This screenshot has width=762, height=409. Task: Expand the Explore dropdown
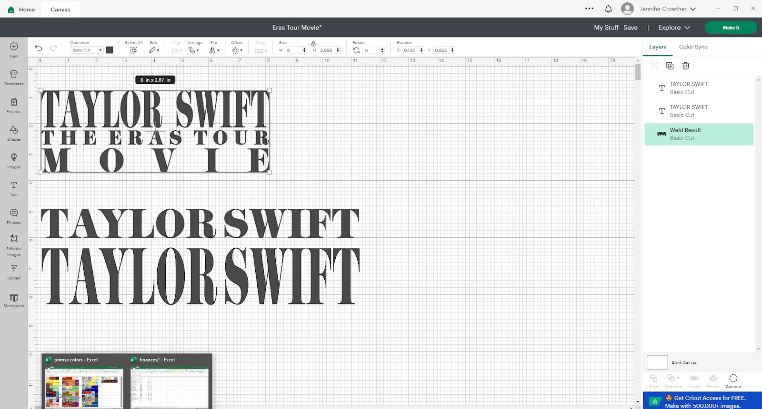(674, 28)
